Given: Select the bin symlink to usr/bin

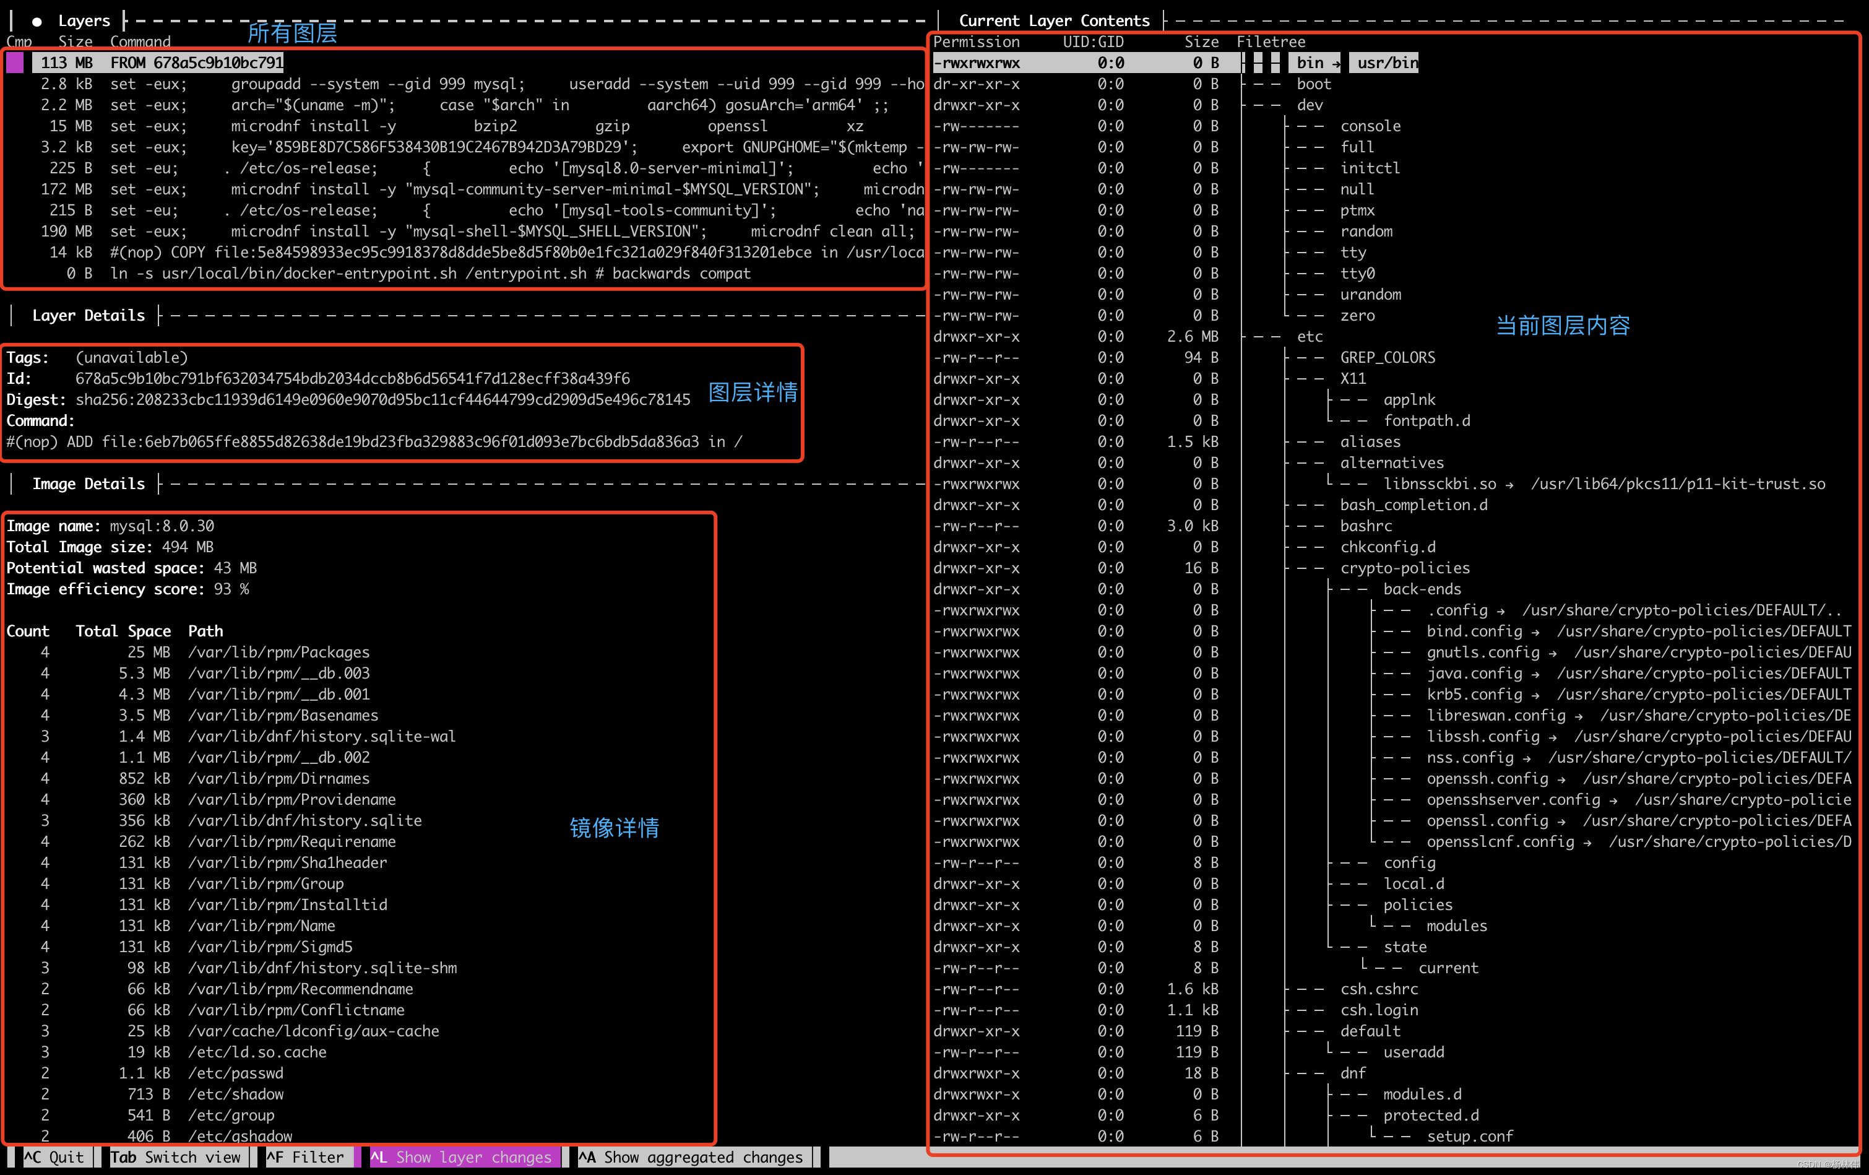Looking at the screenshot, I should coord(1313,62).
